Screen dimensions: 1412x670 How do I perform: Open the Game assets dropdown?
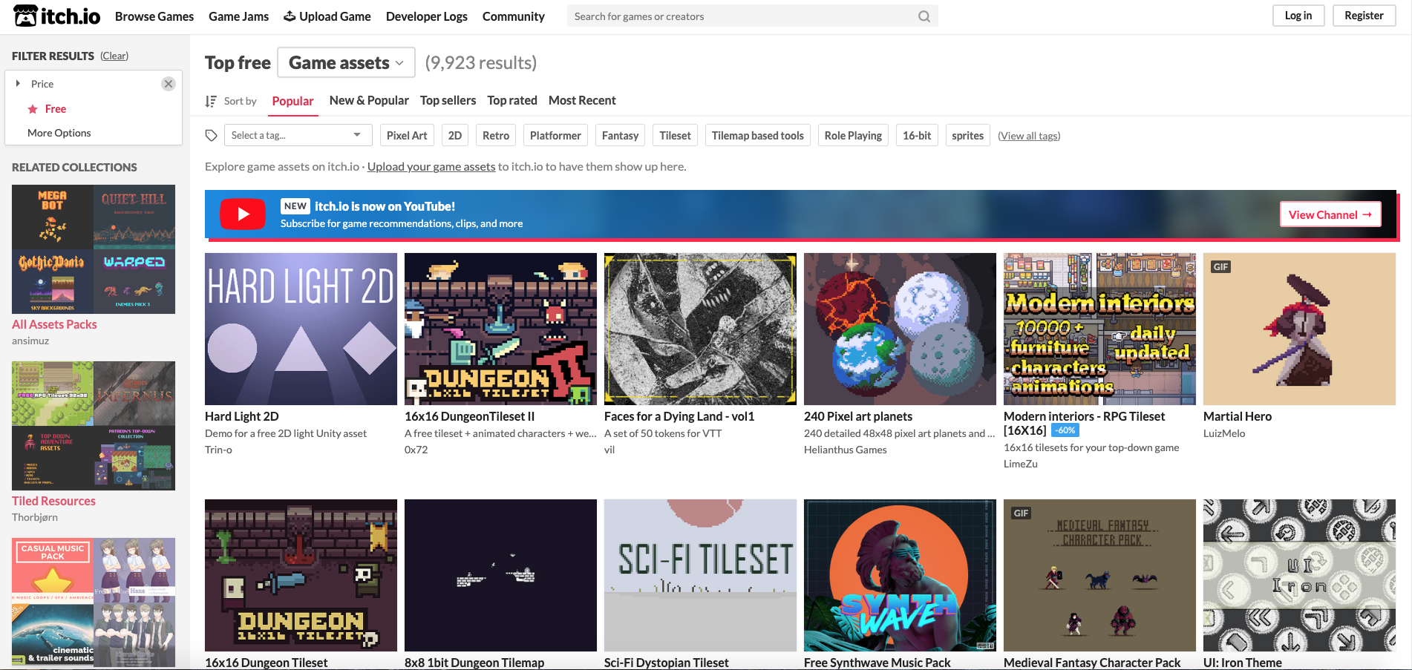346,63
